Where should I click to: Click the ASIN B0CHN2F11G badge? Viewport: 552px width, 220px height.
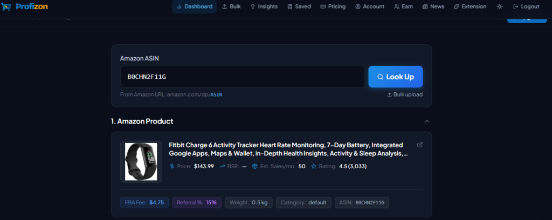[x=362, y=203]
